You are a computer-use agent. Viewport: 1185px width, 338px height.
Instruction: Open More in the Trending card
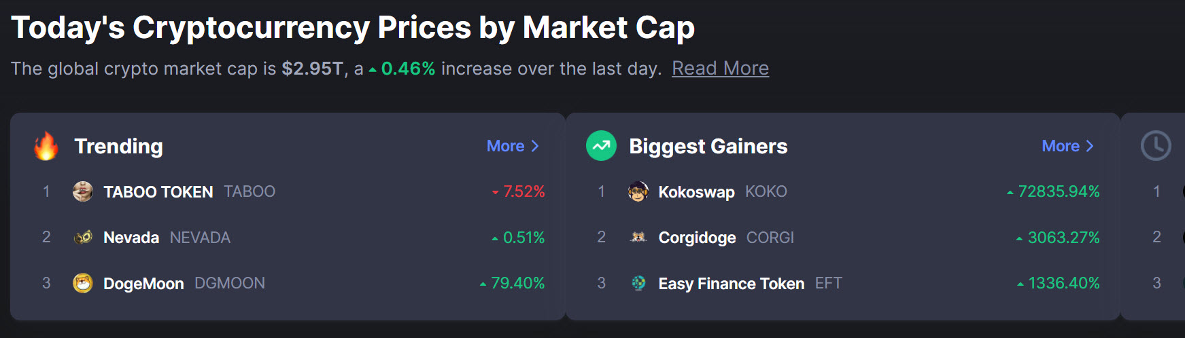[513, 146]
